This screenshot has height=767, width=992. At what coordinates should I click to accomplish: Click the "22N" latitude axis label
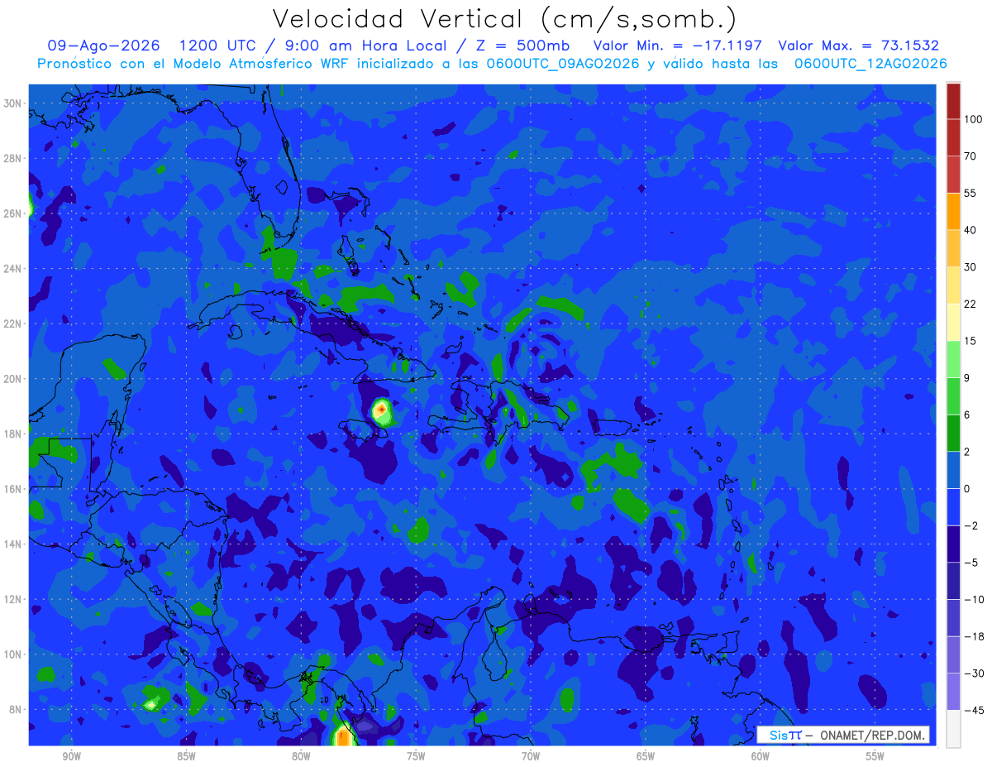point(14,324)
